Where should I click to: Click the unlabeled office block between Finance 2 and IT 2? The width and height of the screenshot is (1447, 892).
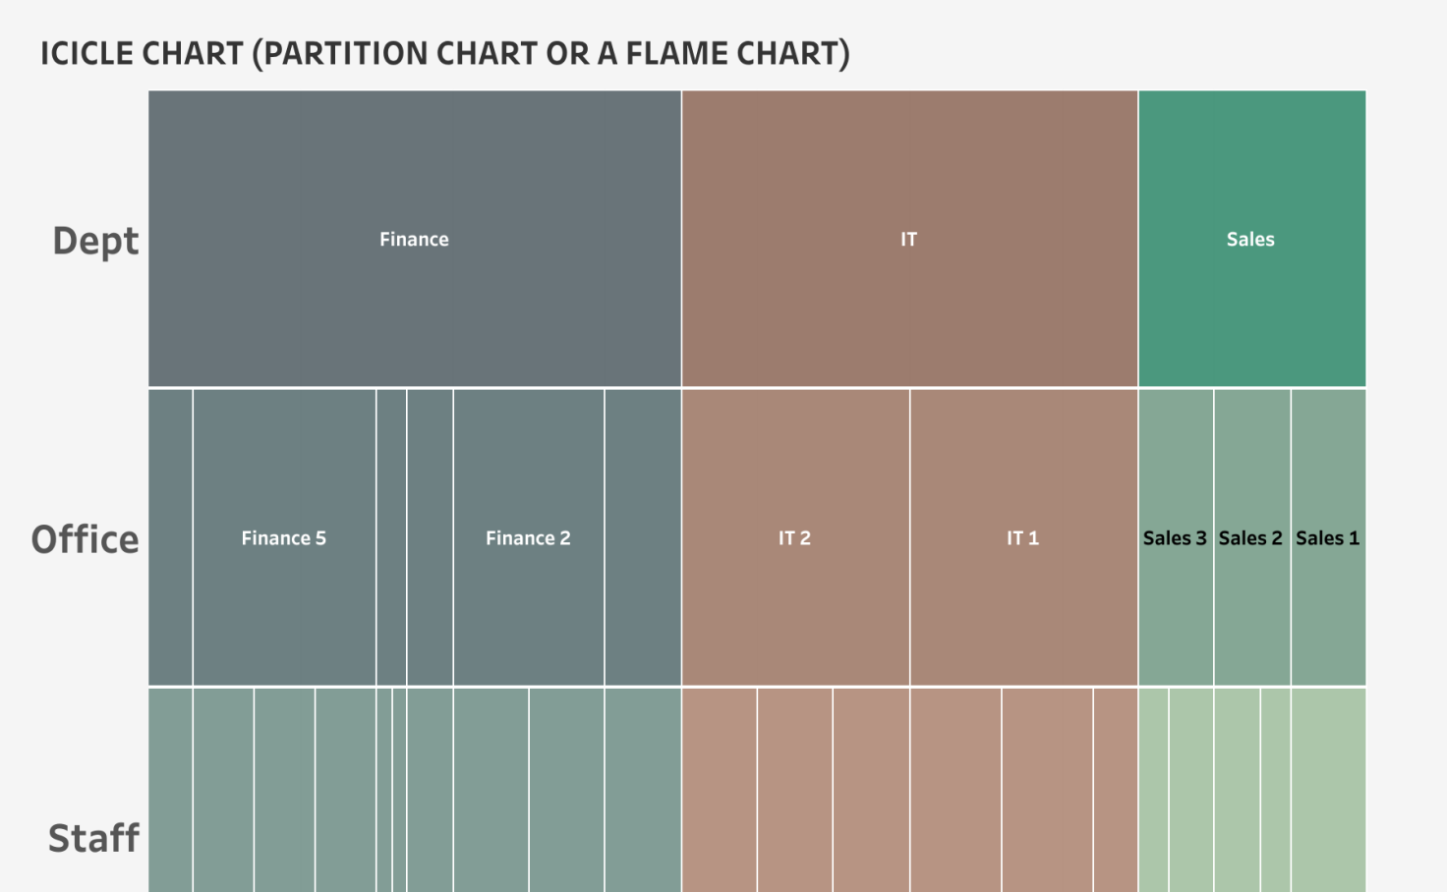(642, 537)
